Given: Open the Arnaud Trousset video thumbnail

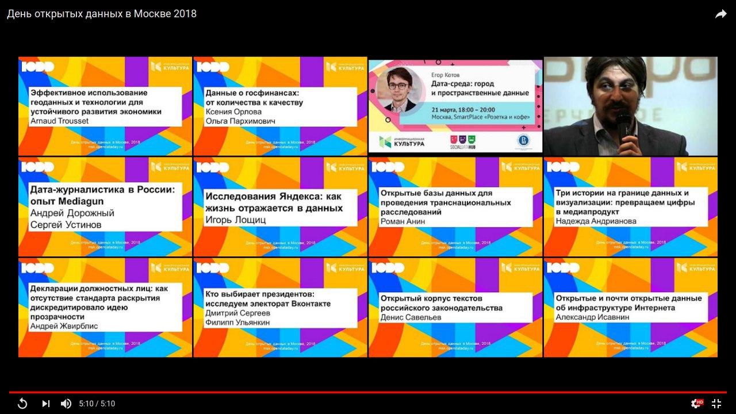Looking at the screenshot, I should [105, 106].
